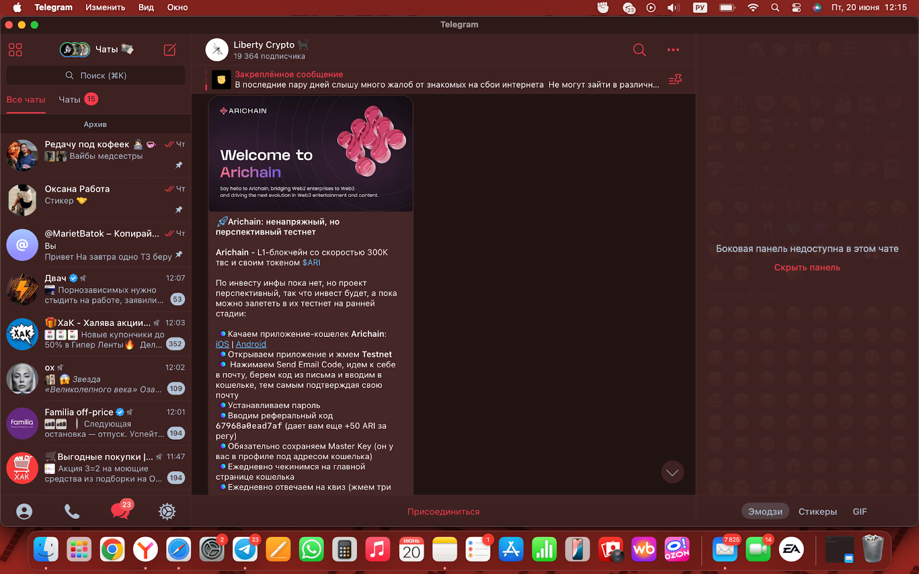The width and height of the screenshot is (919, 574).
Task: Open the Contacts tab at the bottom
Action: pyautogui.click(x=24, y=511)
